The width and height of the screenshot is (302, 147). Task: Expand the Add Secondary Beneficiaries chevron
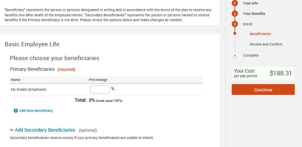[x=12, y=130]
